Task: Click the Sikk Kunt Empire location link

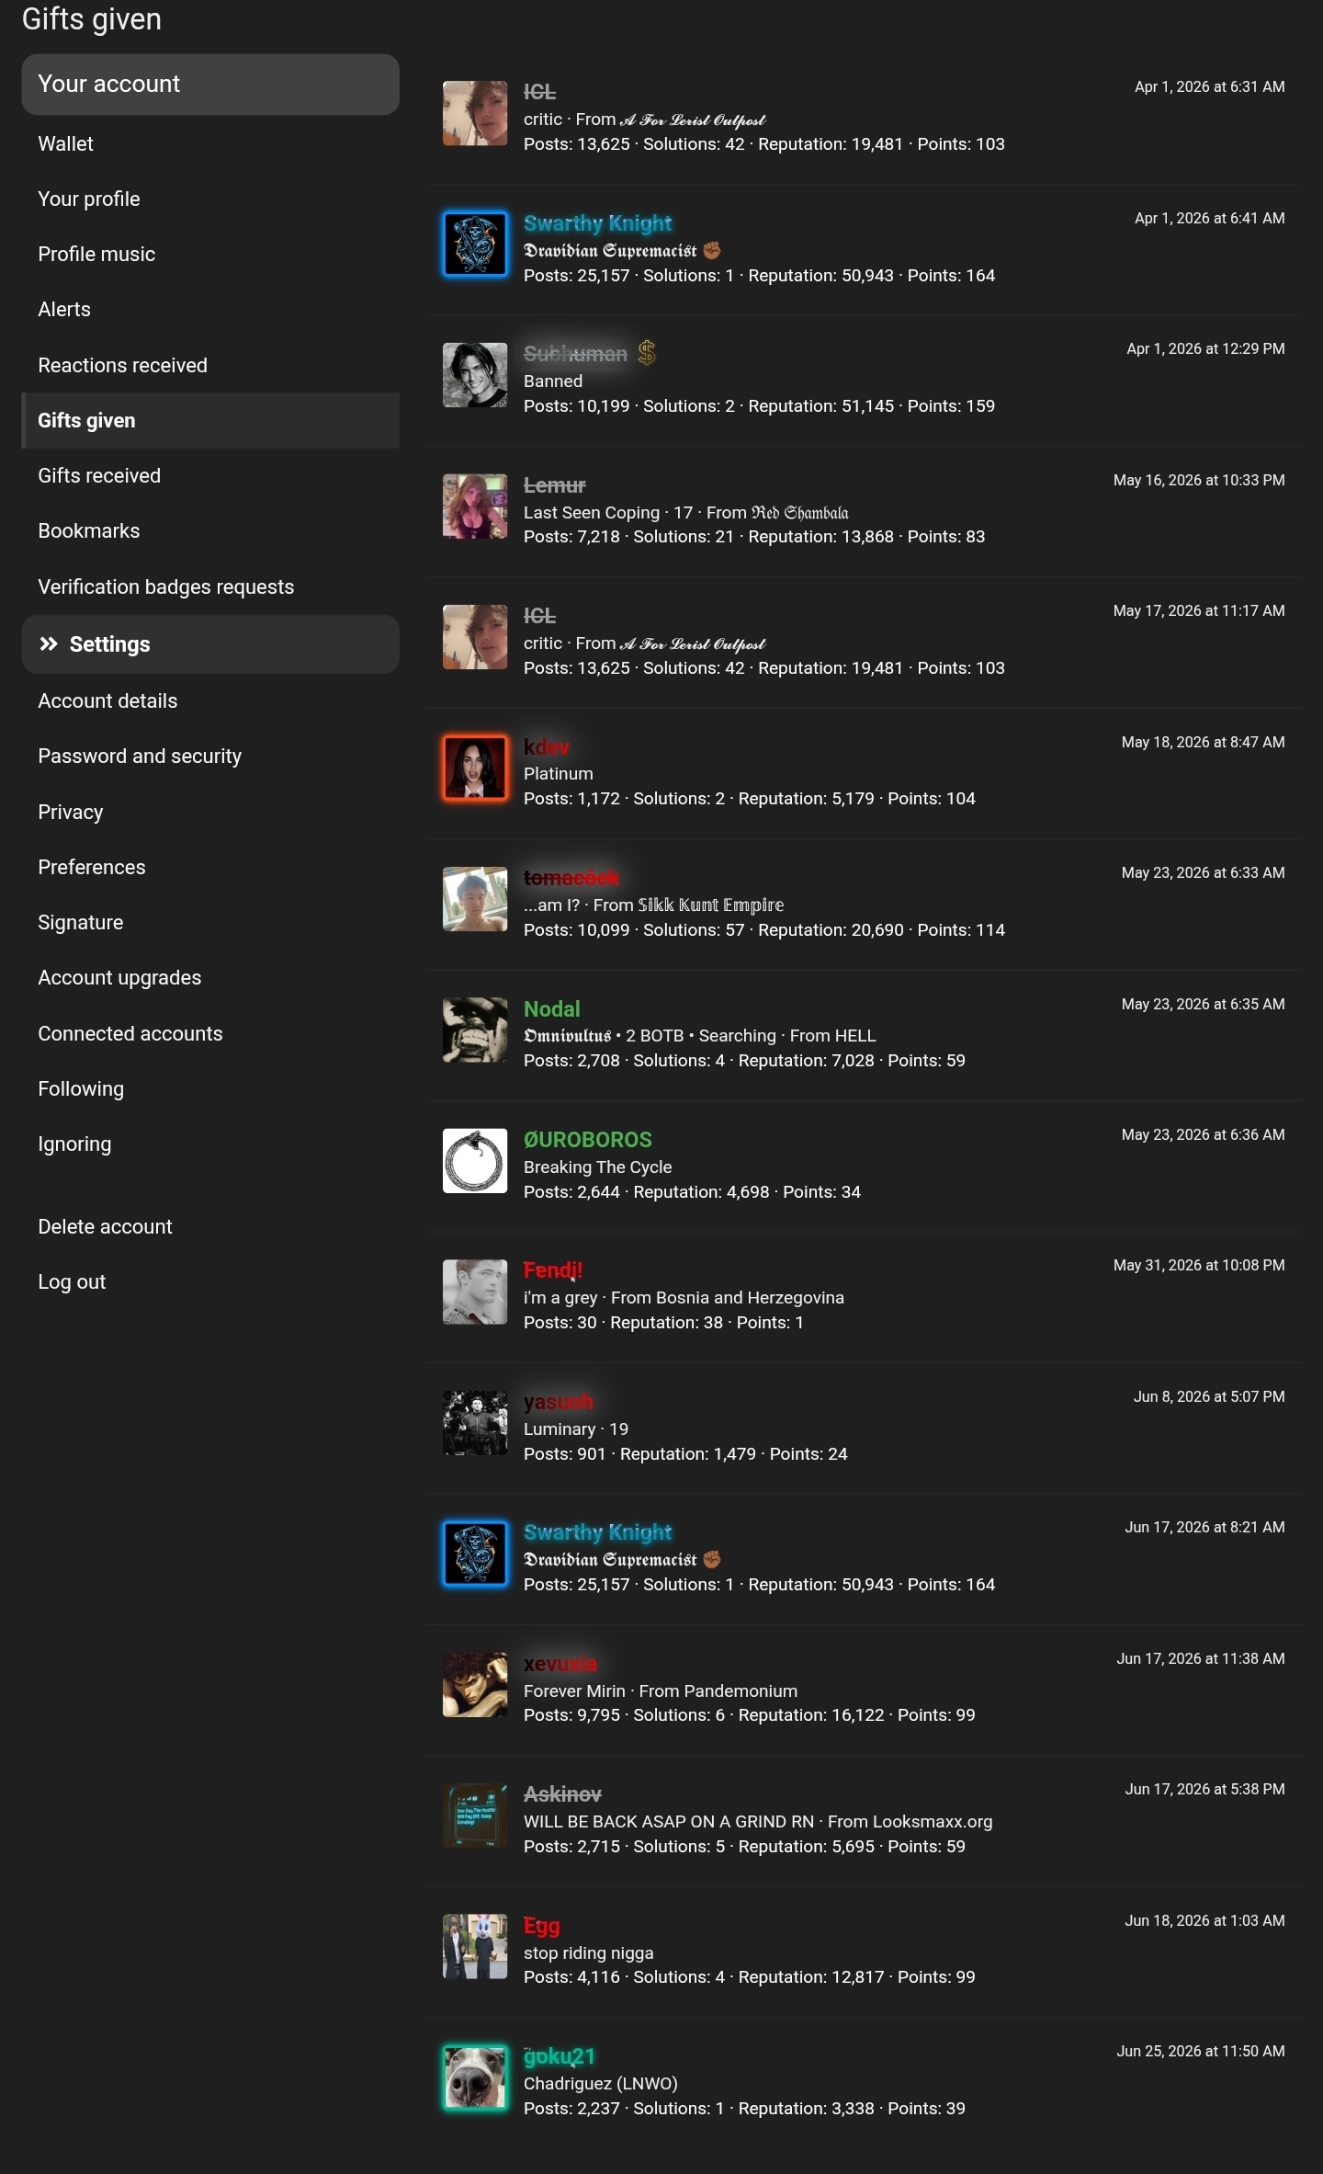Action: pyautogui.click(x=710, y=905)
